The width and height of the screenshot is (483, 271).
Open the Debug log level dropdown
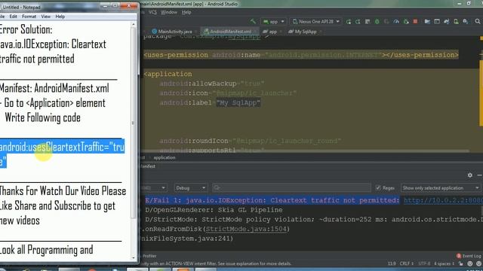(190, 187)
